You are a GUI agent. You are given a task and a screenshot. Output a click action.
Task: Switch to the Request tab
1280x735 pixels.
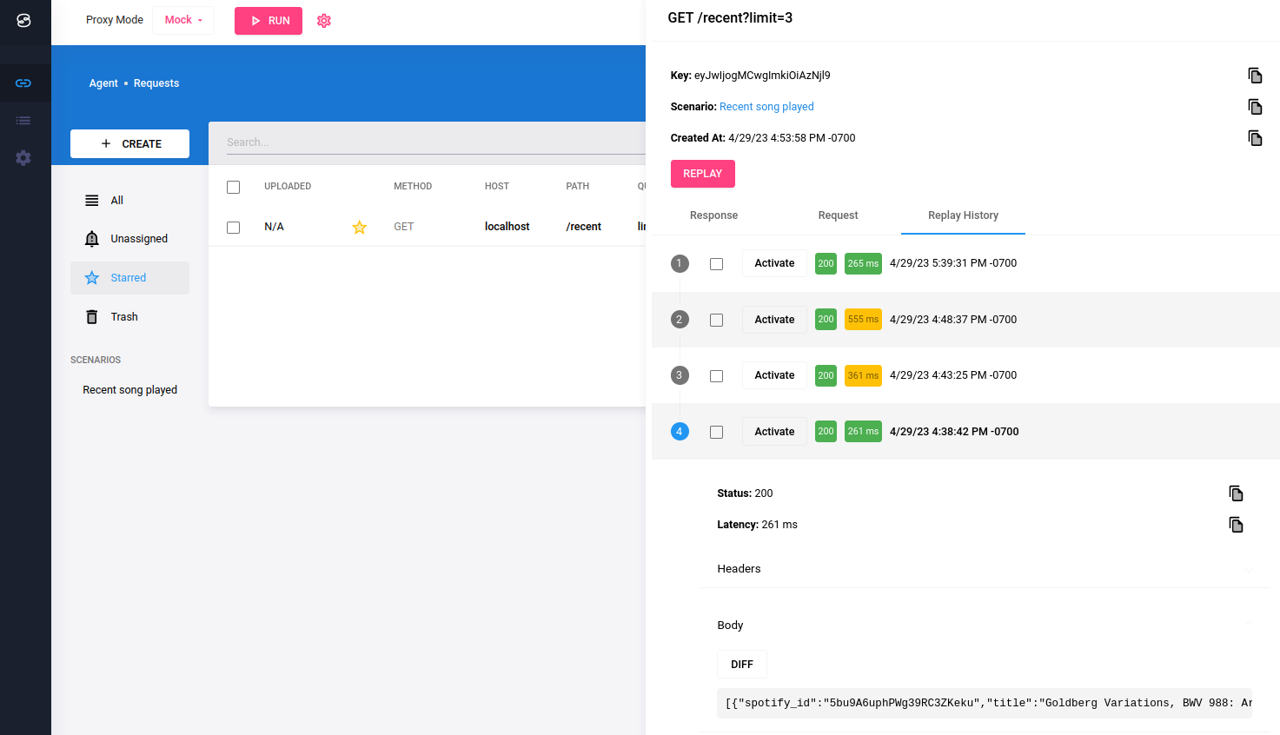pos(838,215)
